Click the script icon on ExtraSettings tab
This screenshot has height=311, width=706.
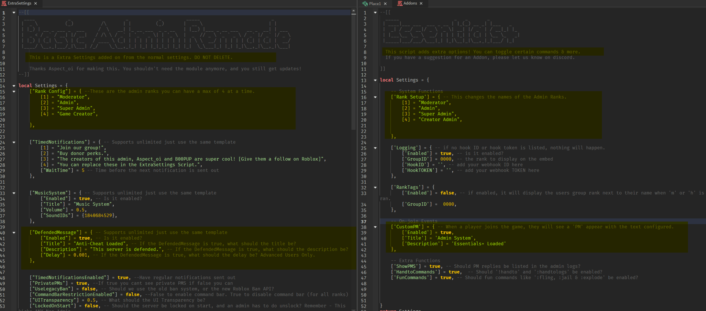point(4,3)
